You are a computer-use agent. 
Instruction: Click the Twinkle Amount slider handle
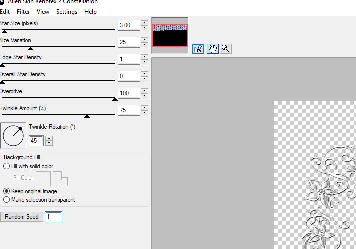tap(87, 116)
